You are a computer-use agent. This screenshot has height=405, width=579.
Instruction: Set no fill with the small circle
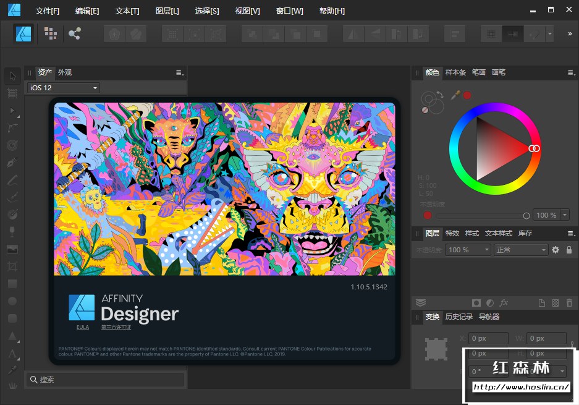click(x=425, y=109)
